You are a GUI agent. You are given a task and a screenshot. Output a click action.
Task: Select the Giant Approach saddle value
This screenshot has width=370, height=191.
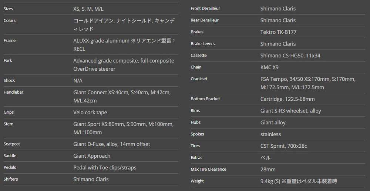click(x=92, y=156)
